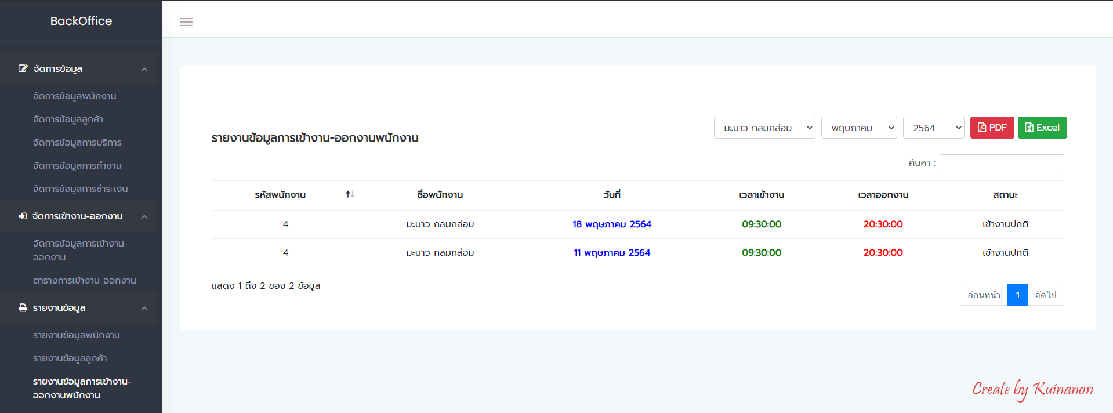Image resolution: width=1113 pixels, height=413 pixels.
Task: Go to จัดการข้อมูลลูกค้า menu item
Action: [68, 119]
